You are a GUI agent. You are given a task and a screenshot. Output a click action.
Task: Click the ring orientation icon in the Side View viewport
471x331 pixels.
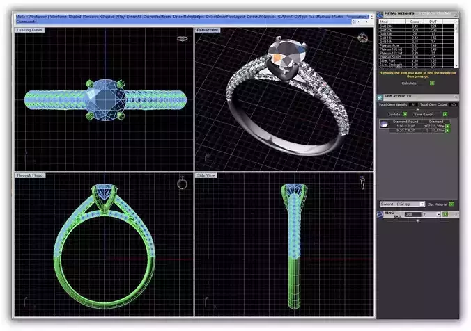click(362, 183)
